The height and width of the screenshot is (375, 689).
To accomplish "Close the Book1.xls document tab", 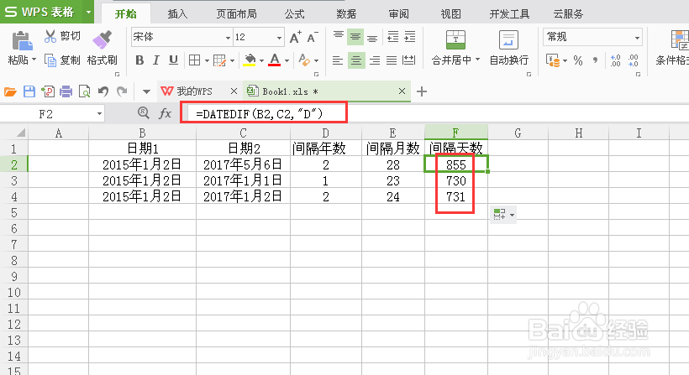I will point(402,91).
